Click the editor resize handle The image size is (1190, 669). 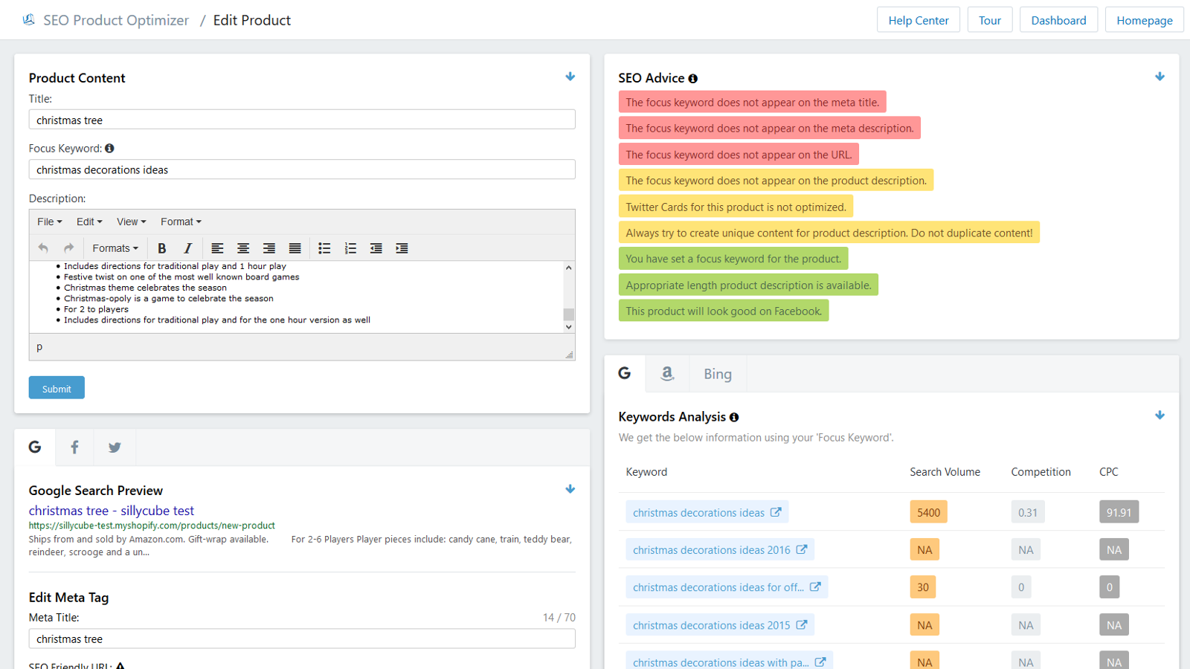click(x=570, y=355)
